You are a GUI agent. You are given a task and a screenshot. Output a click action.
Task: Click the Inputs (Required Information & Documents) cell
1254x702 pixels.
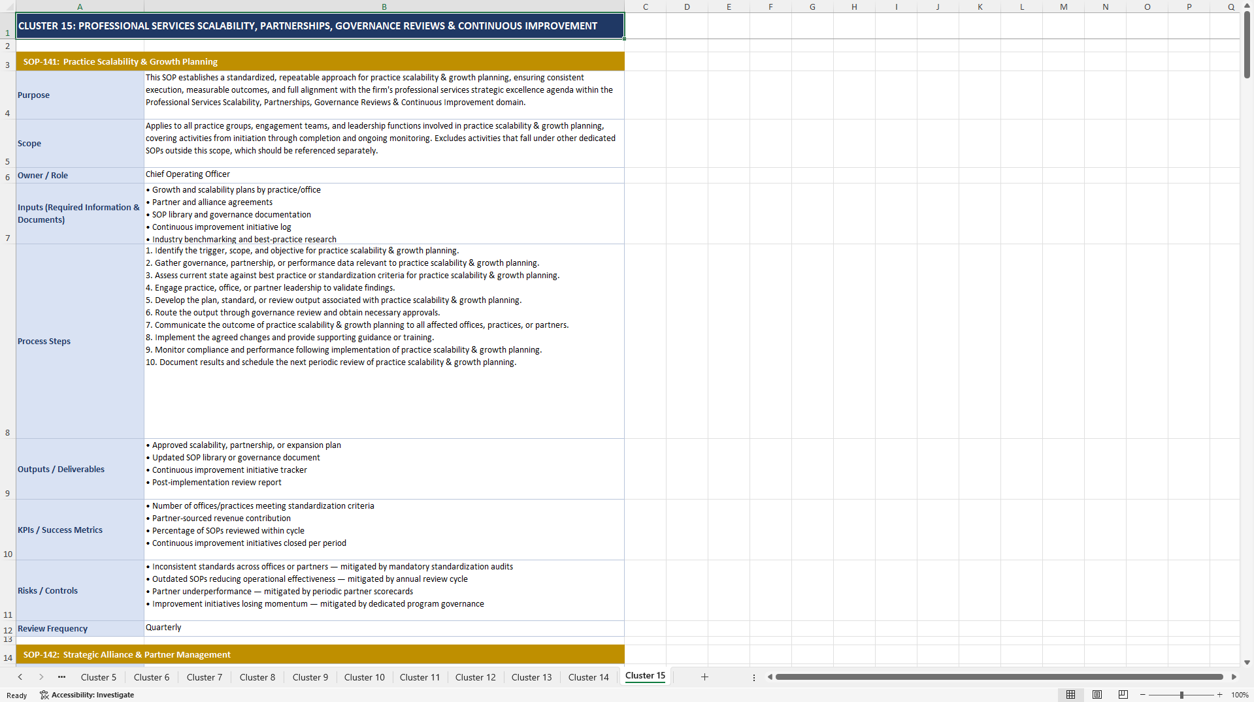pos(80,214)
